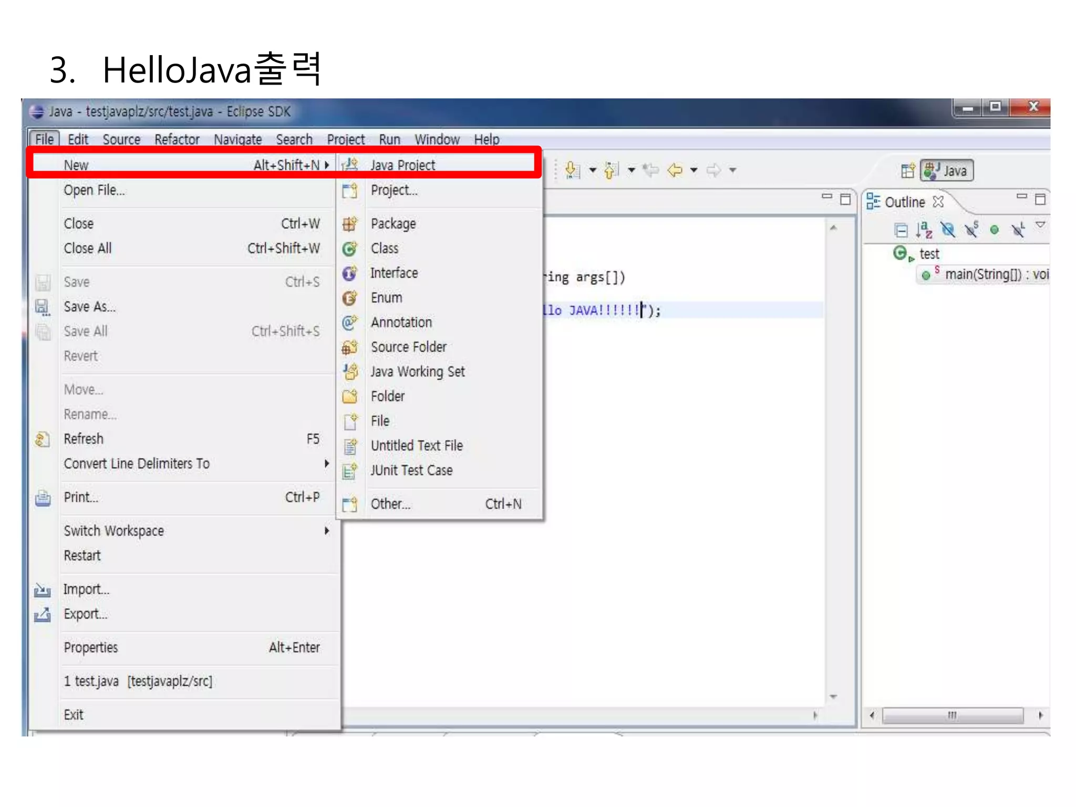Open the Run menu
This screenshot has height=807, width=1076.
389,139
